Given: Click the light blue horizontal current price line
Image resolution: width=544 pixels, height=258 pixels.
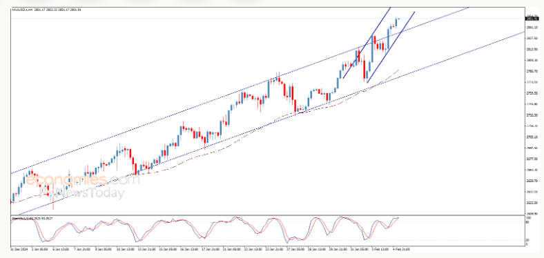Looking at the screenshot, I should click(x=267, y=19).
